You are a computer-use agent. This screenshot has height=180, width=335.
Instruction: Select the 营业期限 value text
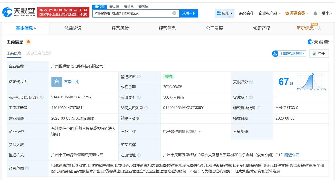73,118
